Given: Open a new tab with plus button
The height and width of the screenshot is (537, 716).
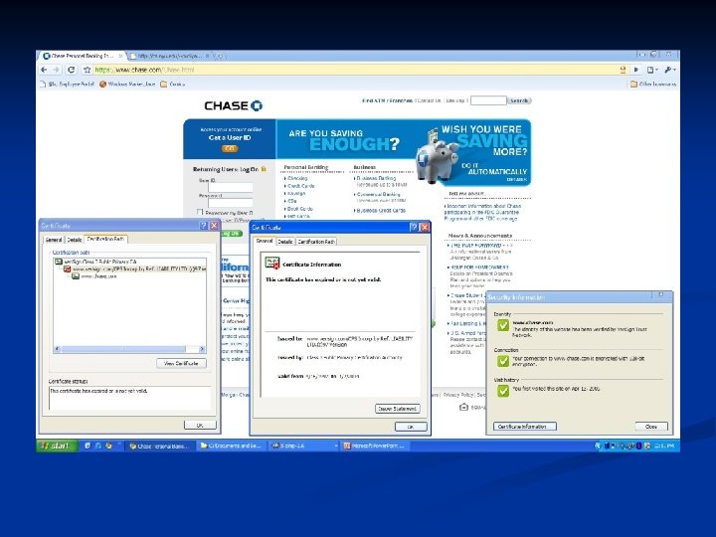Looking at the screenshot, I should point(220,56).
